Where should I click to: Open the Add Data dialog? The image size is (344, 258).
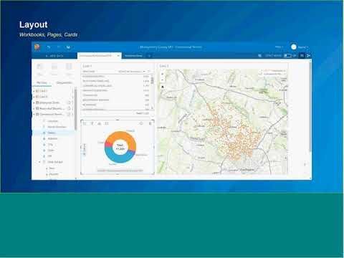point(54,56)
